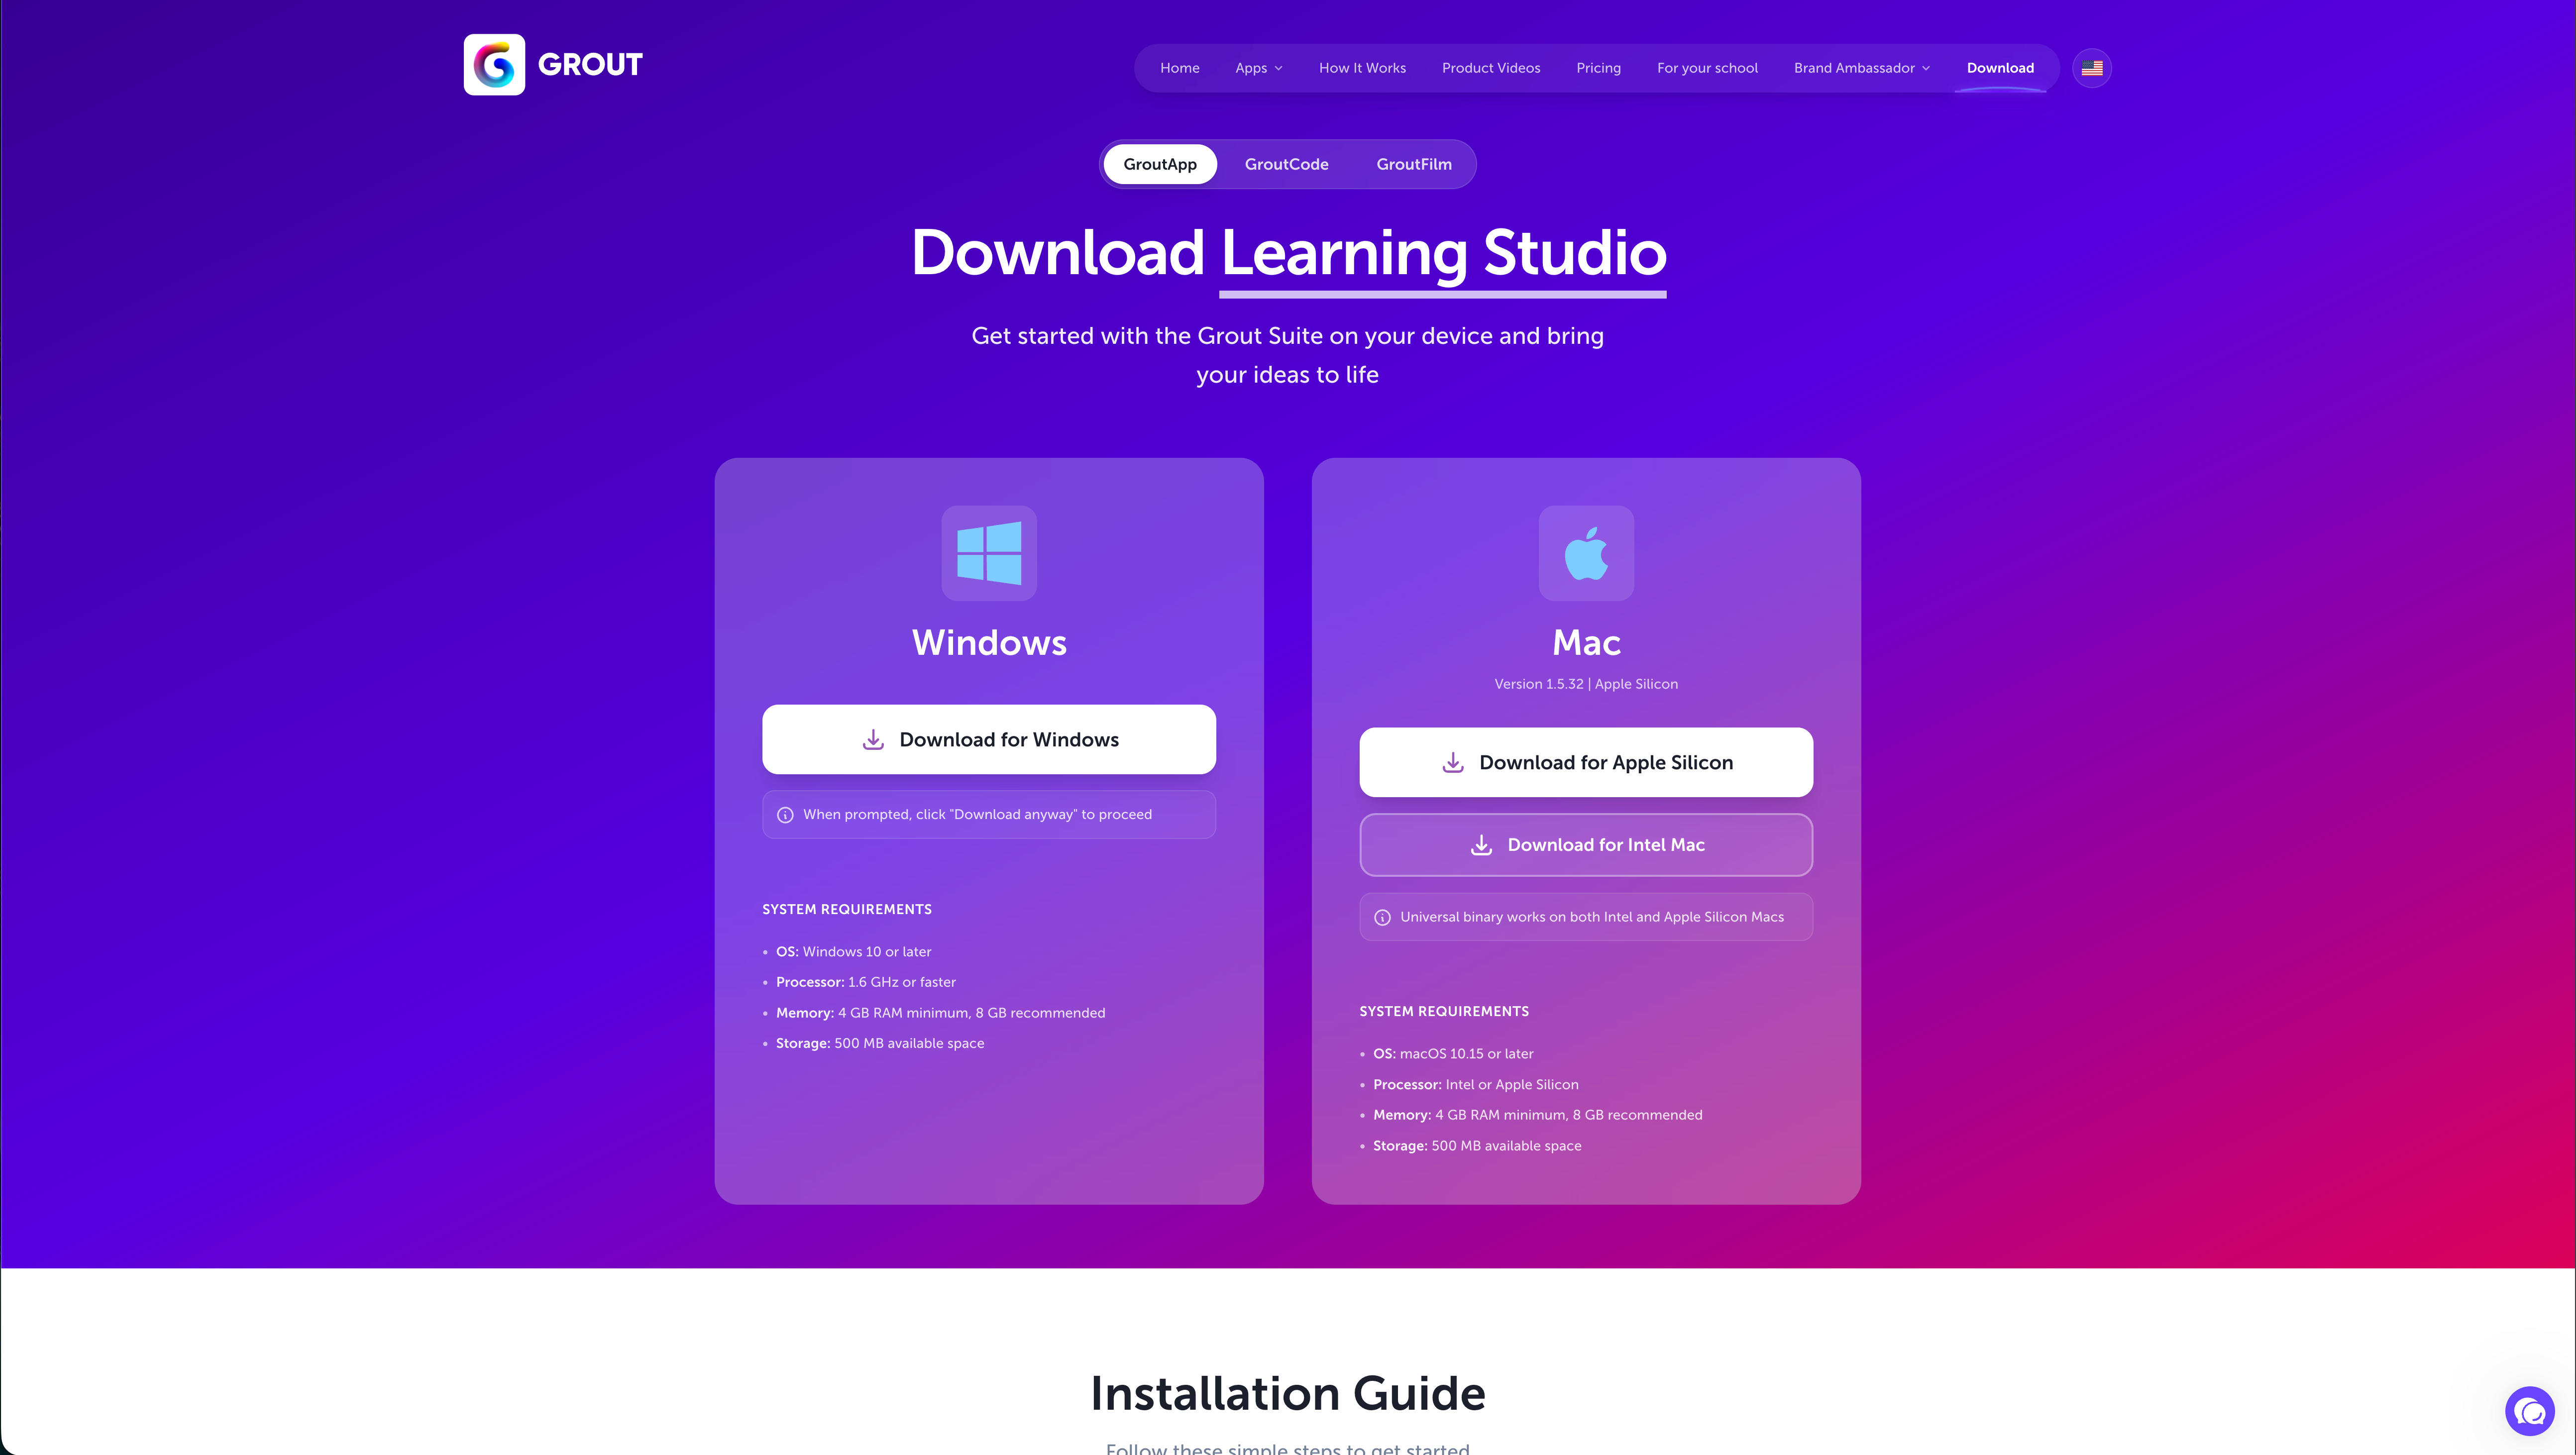This screenshot has height=1455, width=2576.
Task: Click the download arrow icon for Apple Silicon
Action: (x=1453, y=762)
